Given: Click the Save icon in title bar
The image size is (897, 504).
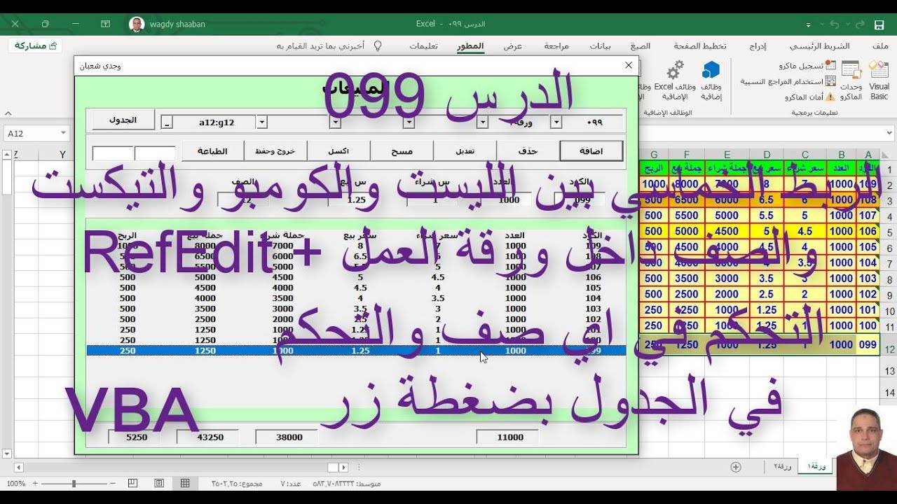Looking at the screenshot, I should [879, 24].
